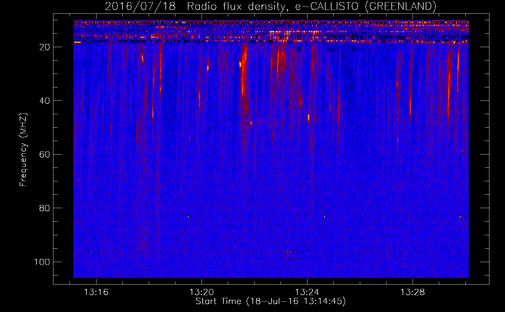Click the '40' frequency tick label
The height and width of the screenshot is (312, 505).
(45, 101)
